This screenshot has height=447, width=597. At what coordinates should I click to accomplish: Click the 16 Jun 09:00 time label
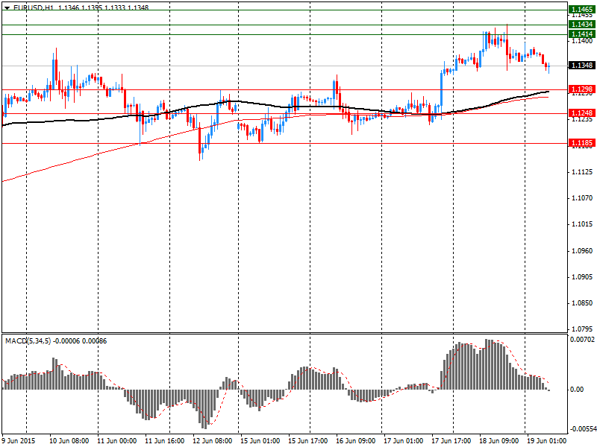click(356, 441)
